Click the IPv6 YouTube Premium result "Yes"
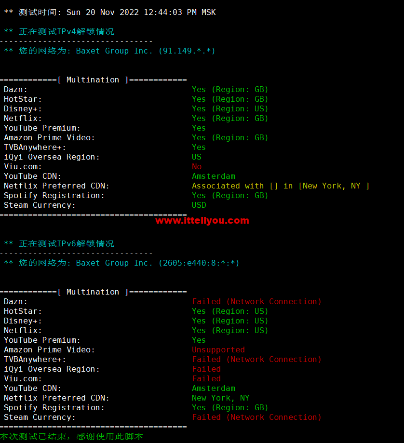The width and height of the screenshot is (404, 443). point(199,340)
